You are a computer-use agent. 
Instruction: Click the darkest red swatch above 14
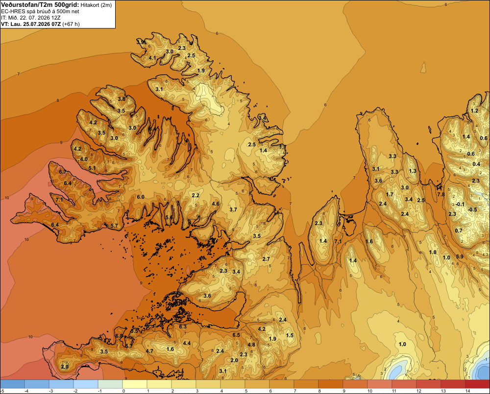pyautogui.click(x=477, y=384)
